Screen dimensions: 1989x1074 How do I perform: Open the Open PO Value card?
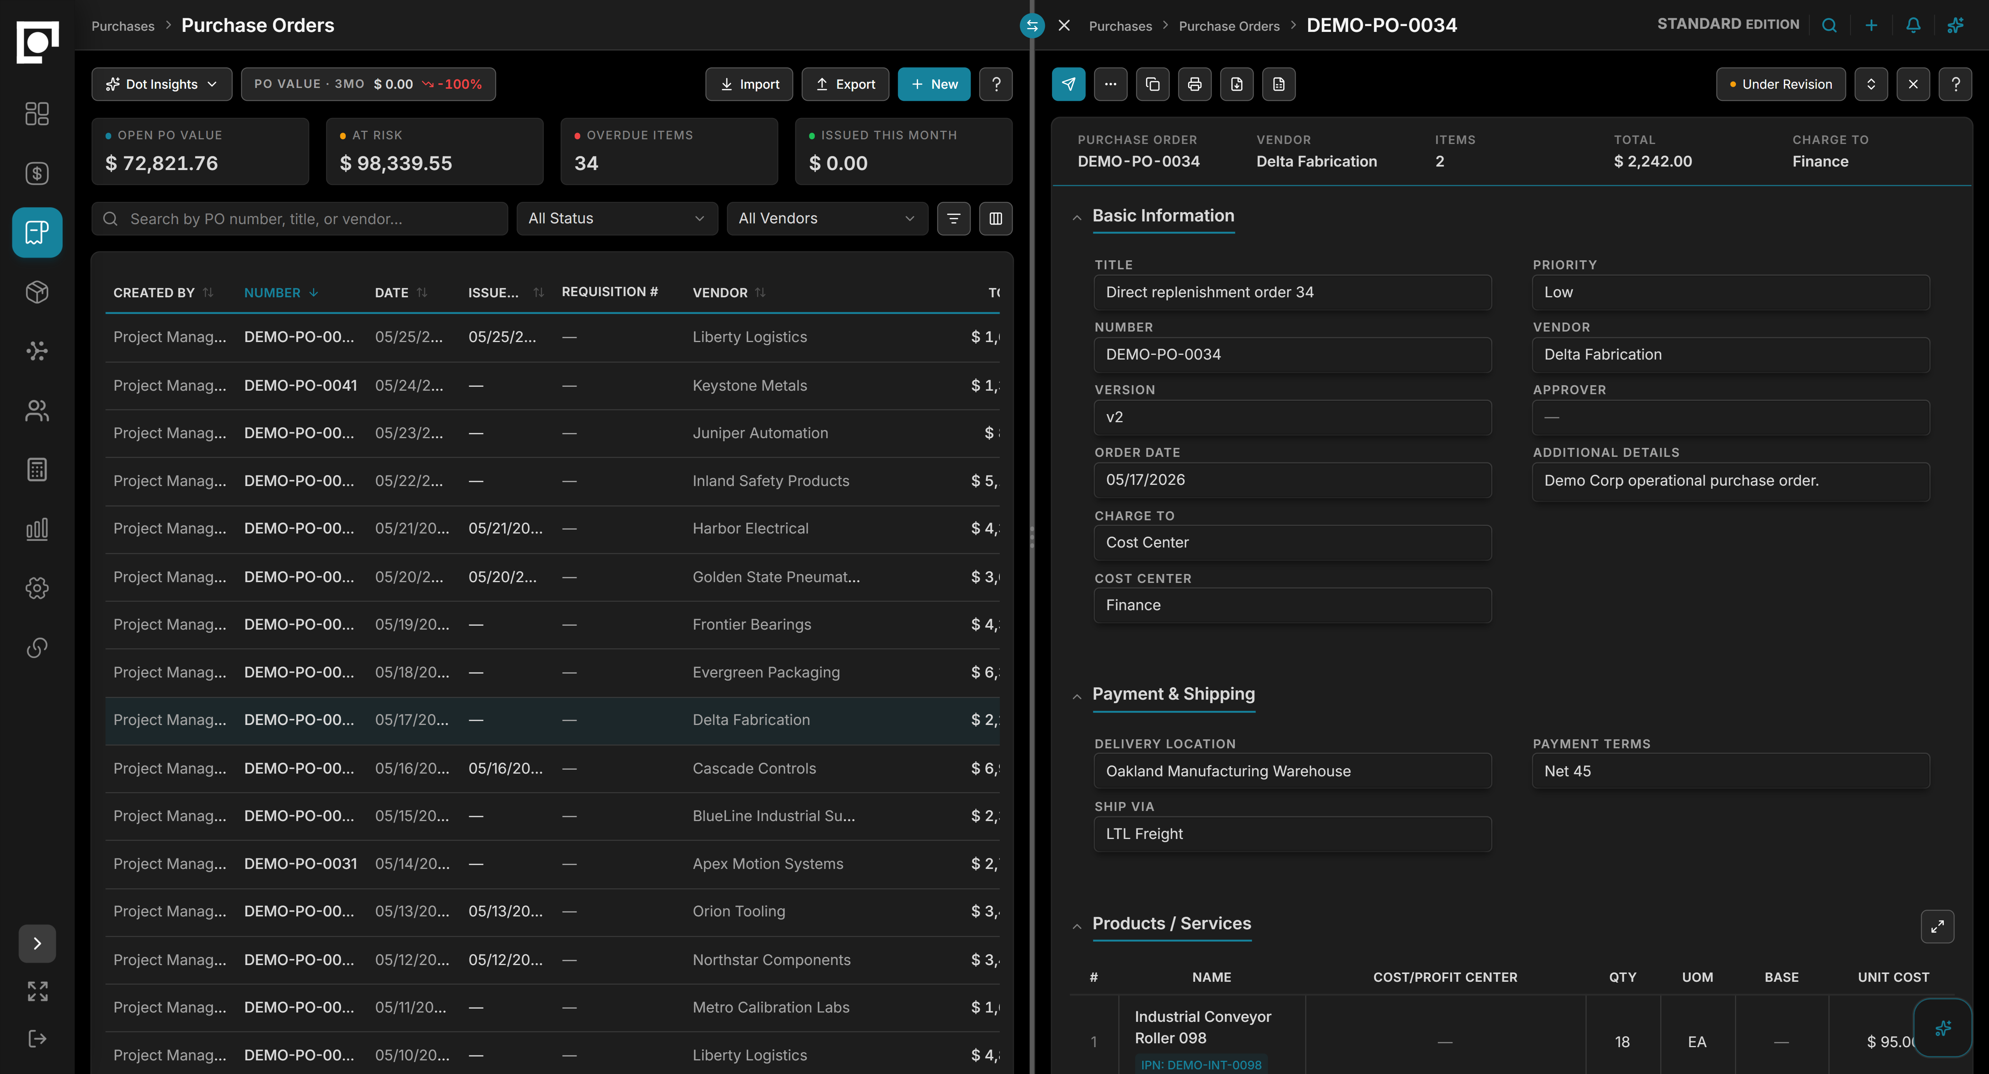pos(200,151)
